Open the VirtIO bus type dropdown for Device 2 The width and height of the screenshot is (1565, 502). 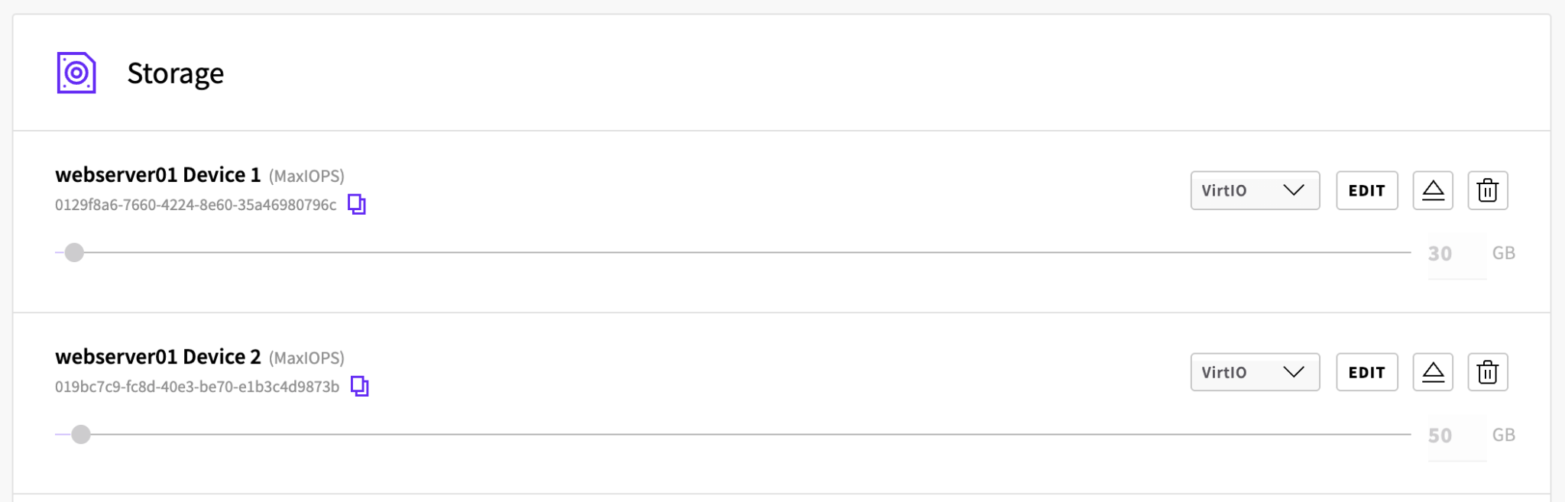pyautogui.click(x=1254, y=372)
